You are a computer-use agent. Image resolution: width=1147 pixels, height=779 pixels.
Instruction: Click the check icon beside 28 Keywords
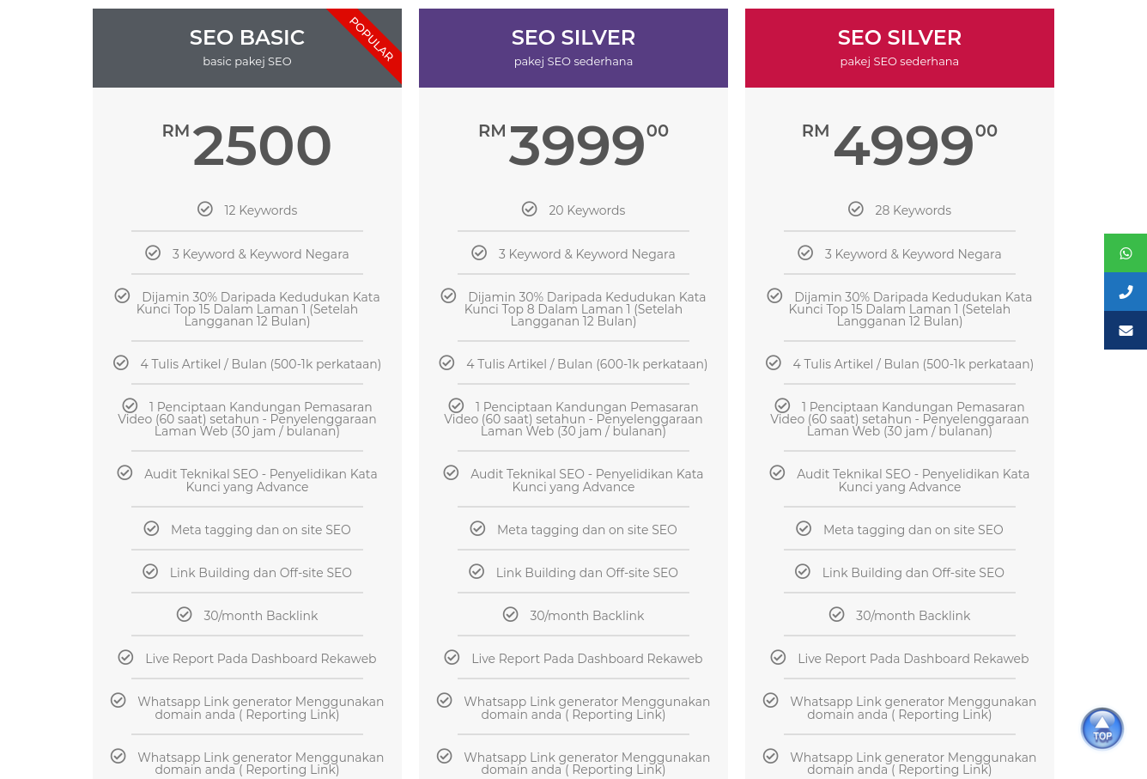click(x=856, y=209)
